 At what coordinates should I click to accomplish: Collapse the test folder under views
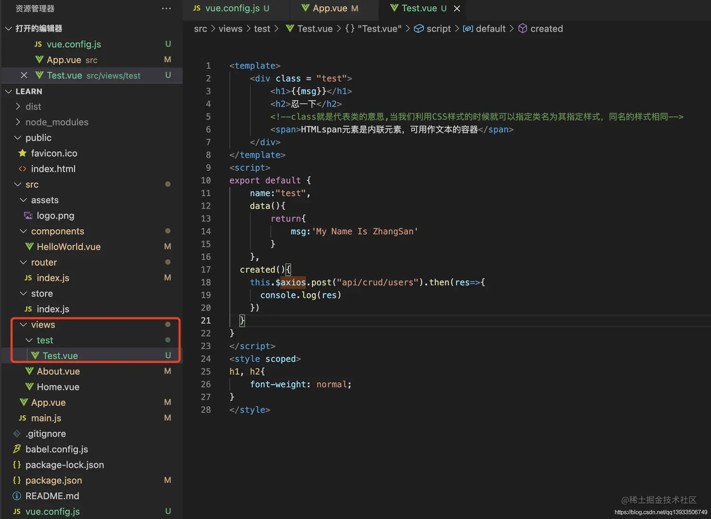(29, 340)
